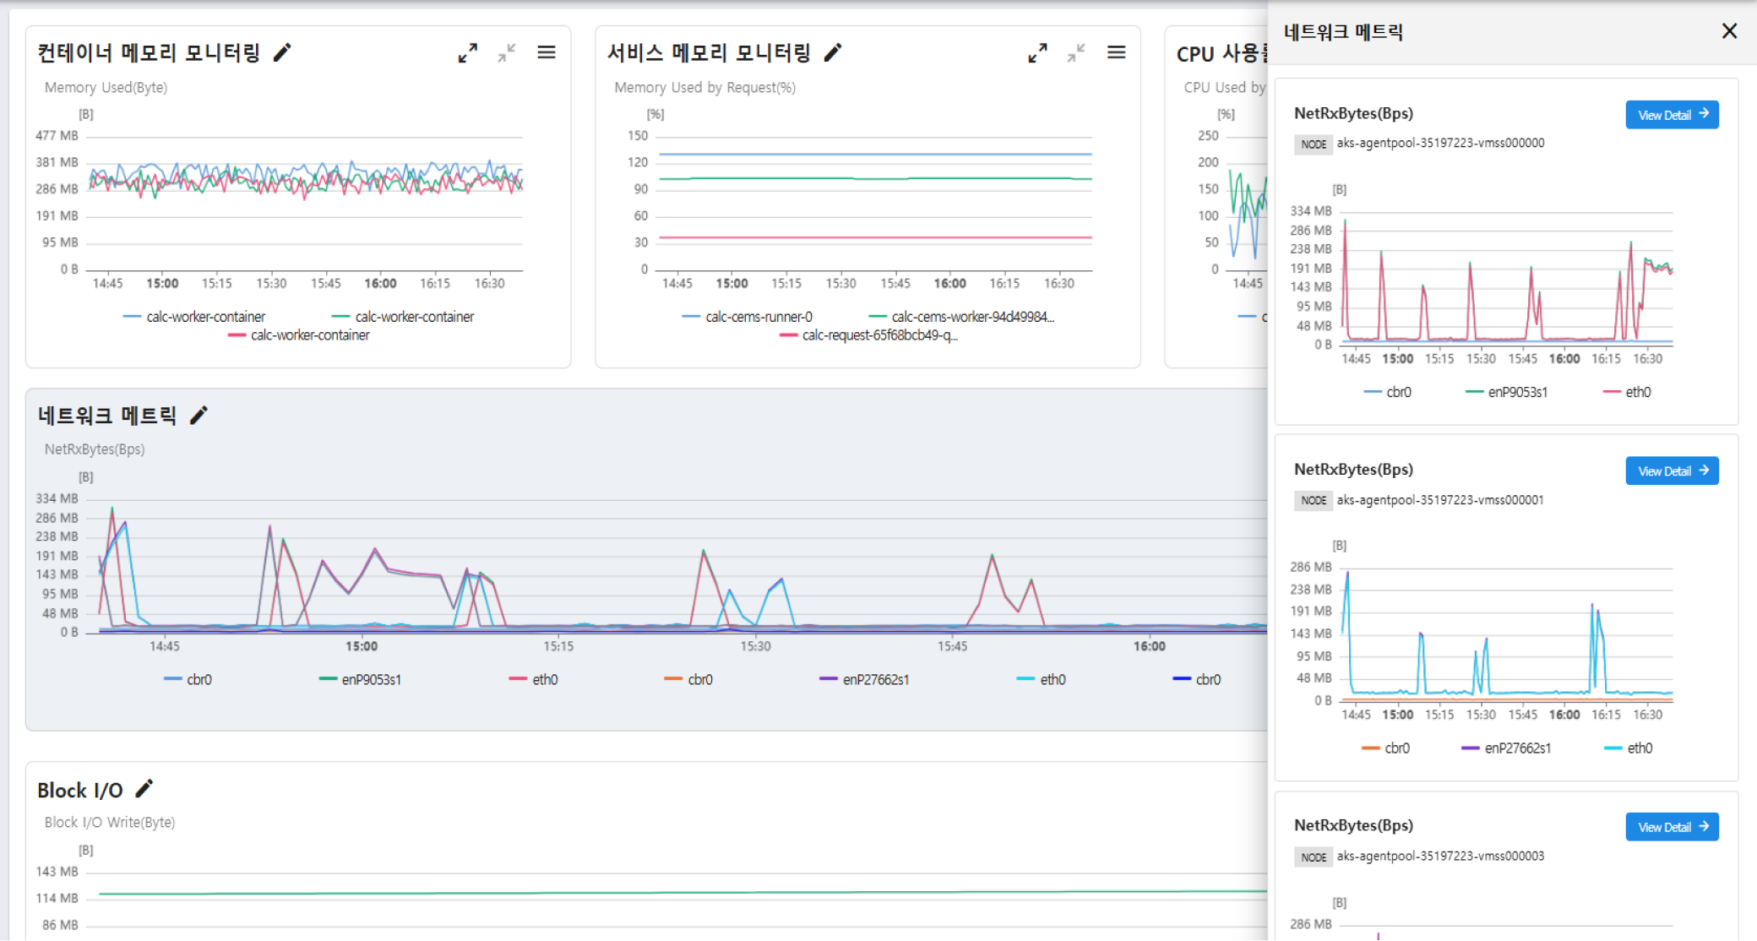
Task: Click eth0 pink legend swatch in vmss000000 chart
Action: tap(1612, 392)
